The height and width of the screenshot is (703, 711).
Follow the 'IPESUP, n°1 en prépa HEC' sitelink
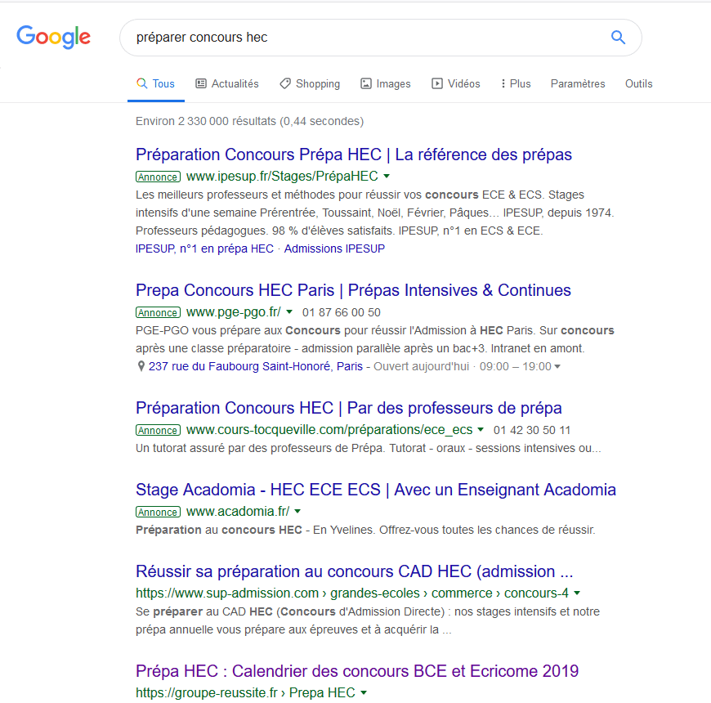coord(204,249)
